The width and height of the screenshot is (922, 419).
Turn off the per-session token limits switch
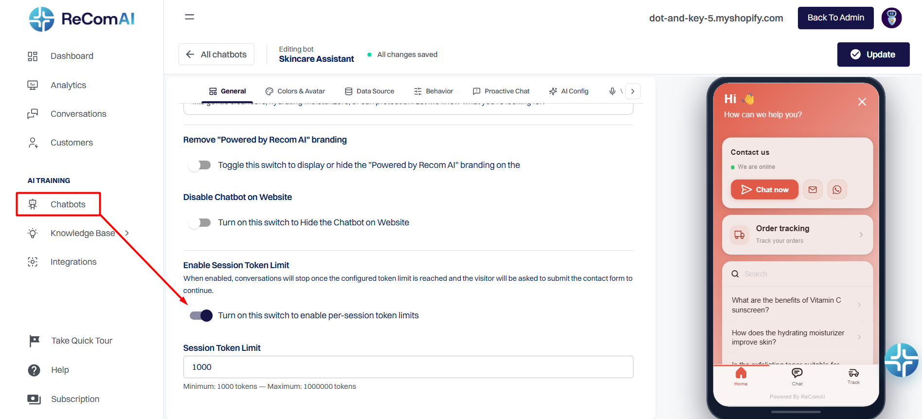point(201,316)
